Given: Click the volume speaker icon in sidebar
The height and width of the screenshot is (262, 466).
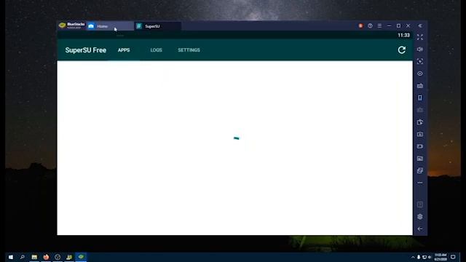Looking at the screenshot, I should [420, 49].
